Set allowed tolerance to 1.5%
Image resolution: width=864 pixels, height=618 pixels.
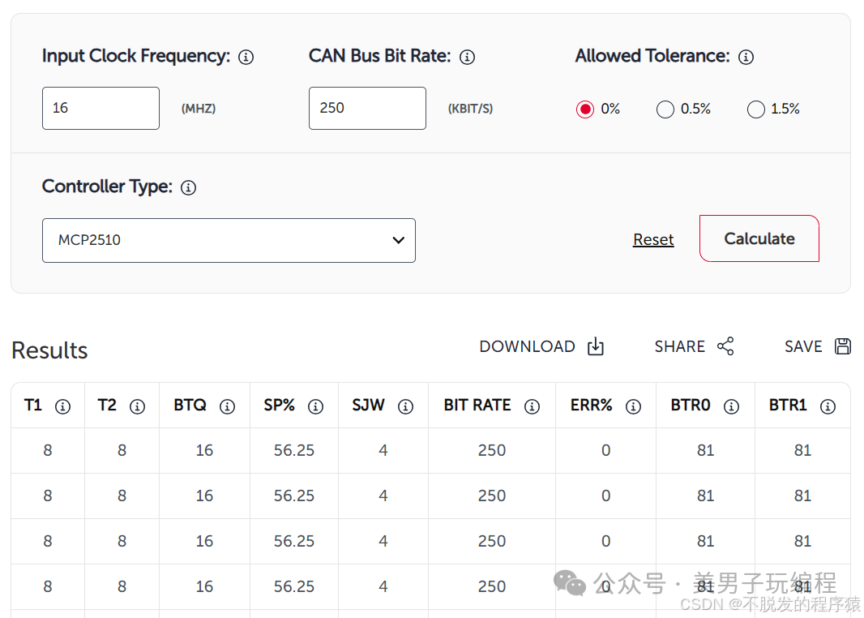point(756,109)
